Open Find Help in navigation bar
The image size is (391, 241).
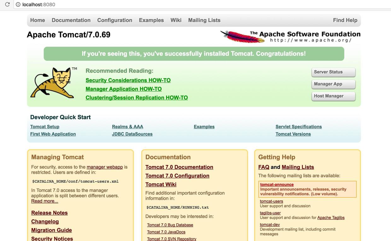[345, 20]
